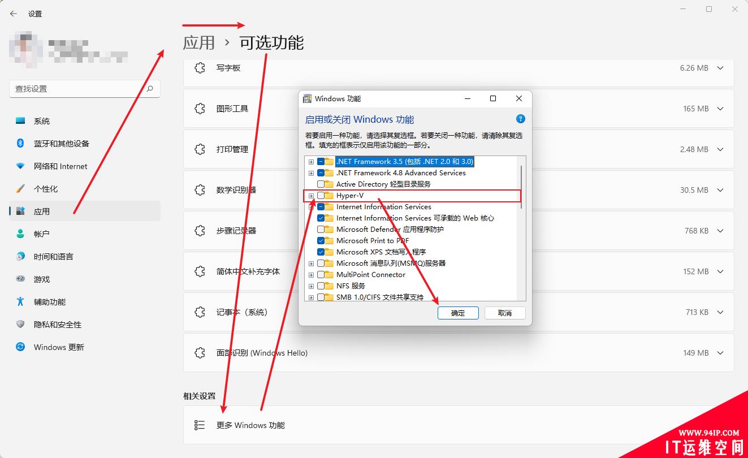This screenshot has width=748, height=458.
Task: Click the 系统 monitor icon
Action: (20, 121)
